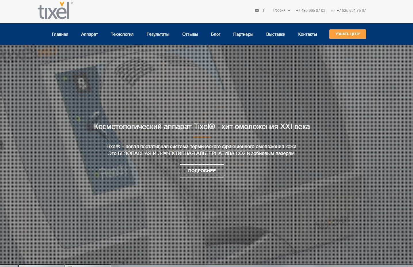The image size is (413, 267).
Task: Open the Выставки menu item
Action: 276,34
